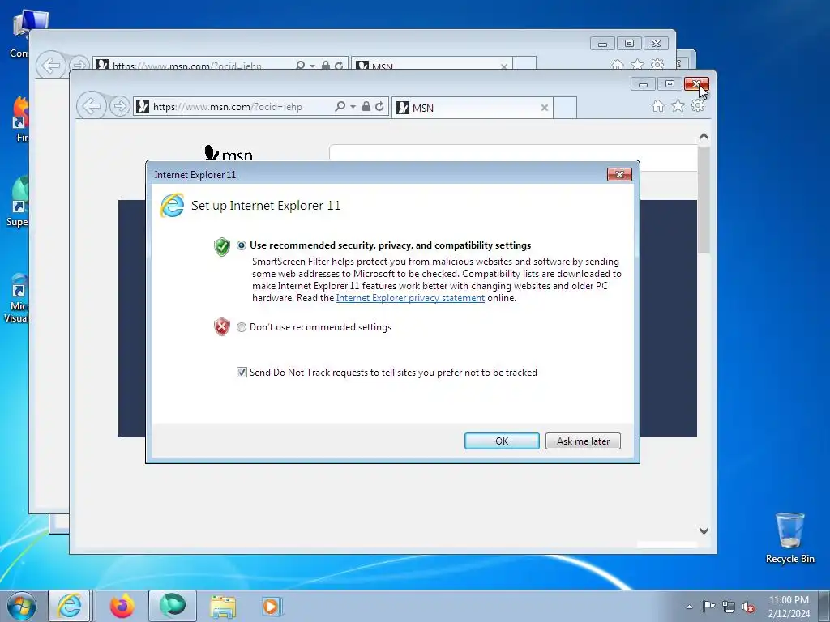Open the Windows Start menu
Screen dimensions: 830x622
(21, 606)
